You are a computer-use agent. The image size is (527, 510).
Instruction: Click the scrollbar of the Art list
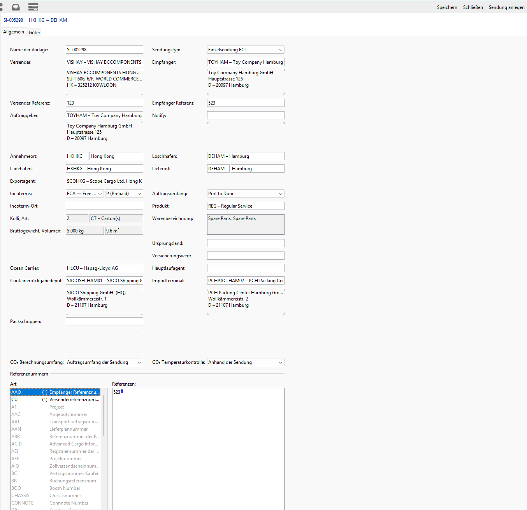[x=104, y=416]
